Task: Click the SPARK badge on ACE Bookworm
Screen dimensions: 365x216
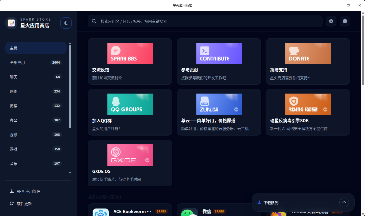Action: (161, 211)
